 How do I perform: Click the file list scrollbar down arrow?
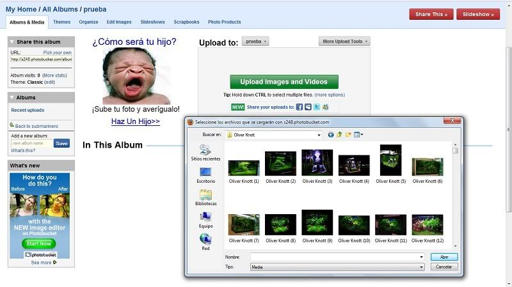455,246
